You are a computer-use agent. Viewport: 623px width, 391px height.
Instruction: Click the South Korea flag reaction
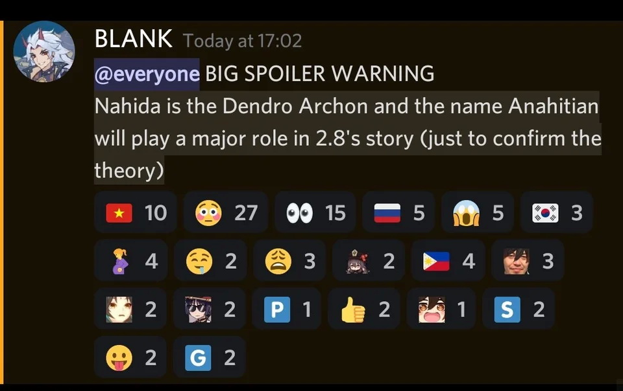click(557, 212)
